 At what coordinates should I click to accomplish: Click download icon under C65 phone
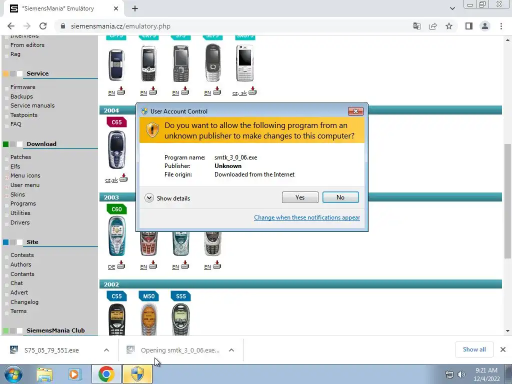click(x=123, y=178)
